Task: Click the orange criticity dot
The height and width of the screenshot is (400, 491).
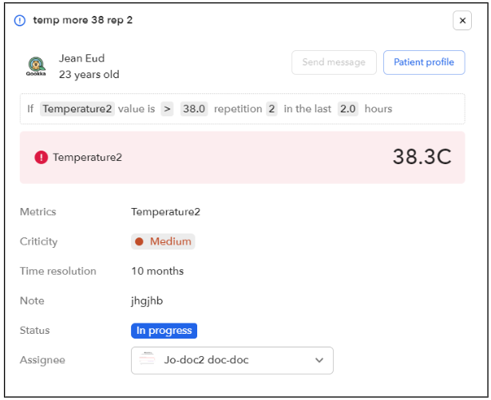Action: (x=139, y=241)
